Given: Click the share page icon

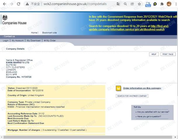Looking at the screenshot, I should pyautogui.click(x=132, y=4).
